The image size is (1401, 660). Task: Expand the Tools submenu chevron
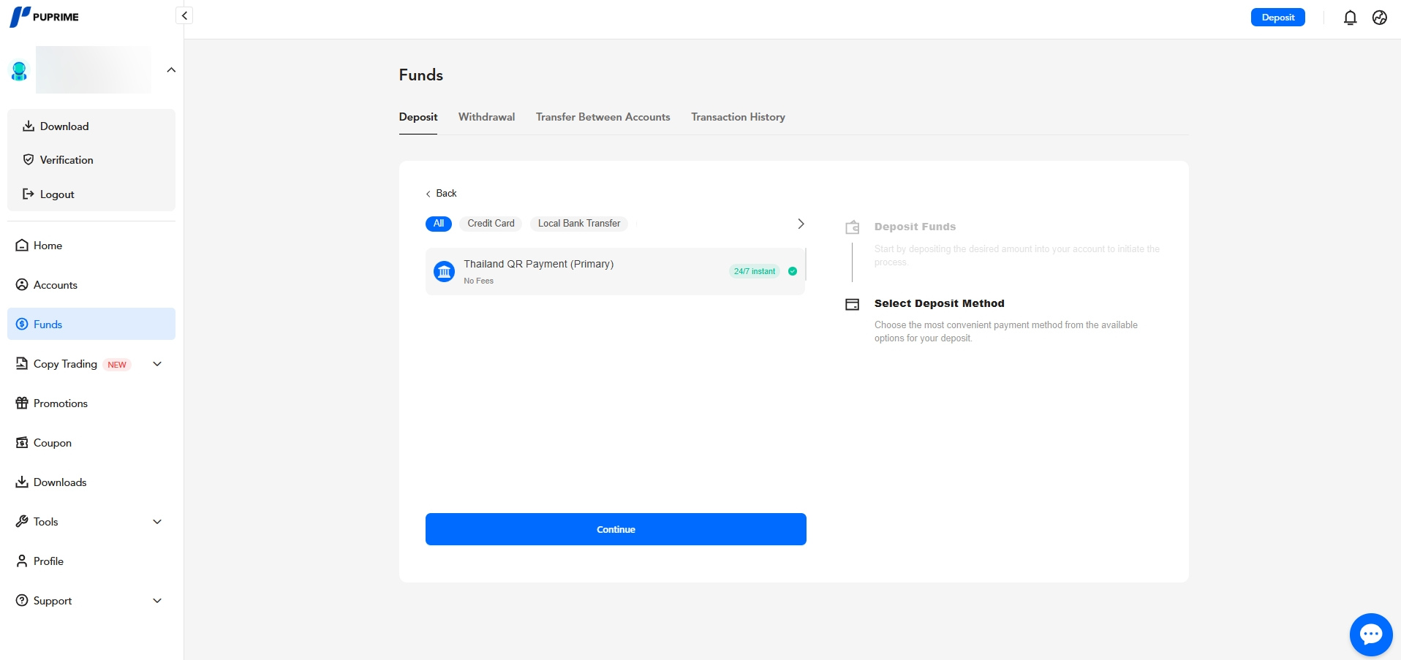point(156,522)
